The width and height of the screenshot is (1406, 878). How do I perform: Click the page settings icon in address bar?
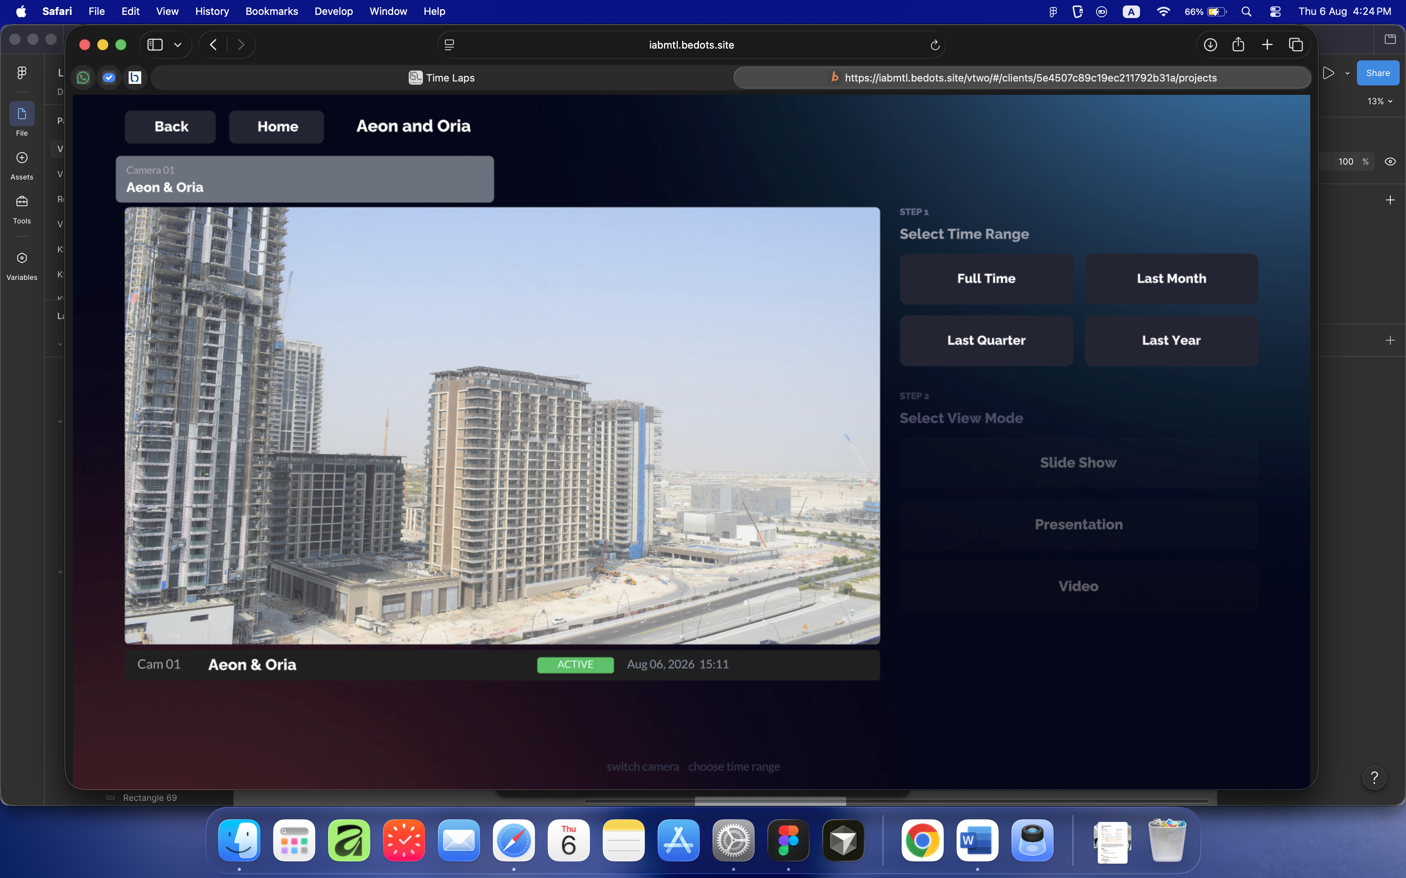449,45
